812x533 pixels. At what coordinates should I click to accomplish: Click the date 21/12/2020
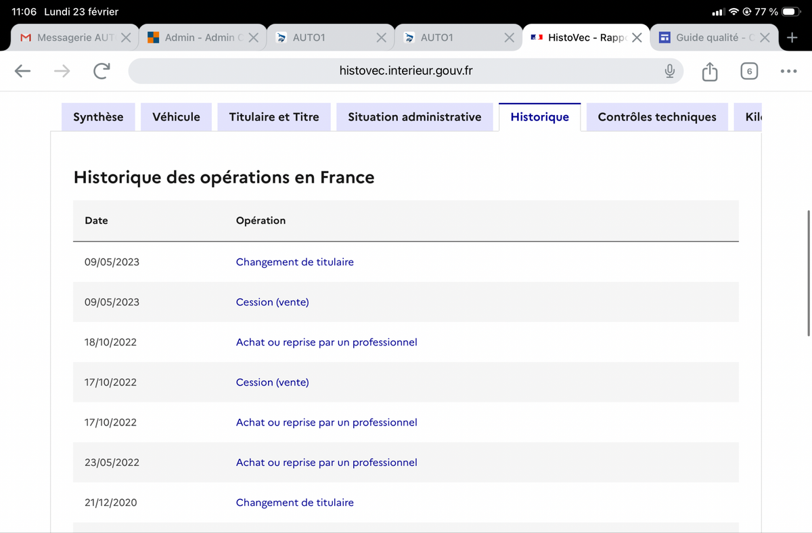(x=110, y=503)
